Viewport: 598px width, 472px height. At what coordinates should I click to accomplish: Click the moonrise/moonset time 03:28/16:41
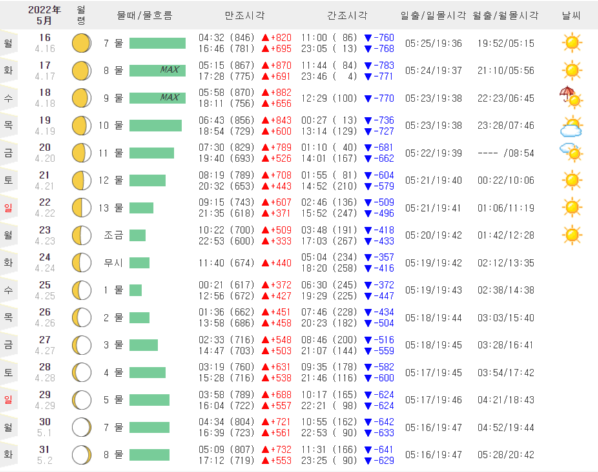click(506, 345)
